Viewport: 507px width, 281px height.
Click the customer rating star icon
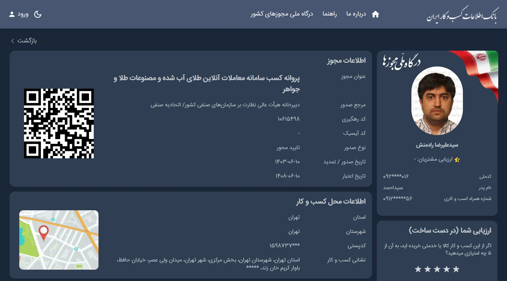[457, 160]
